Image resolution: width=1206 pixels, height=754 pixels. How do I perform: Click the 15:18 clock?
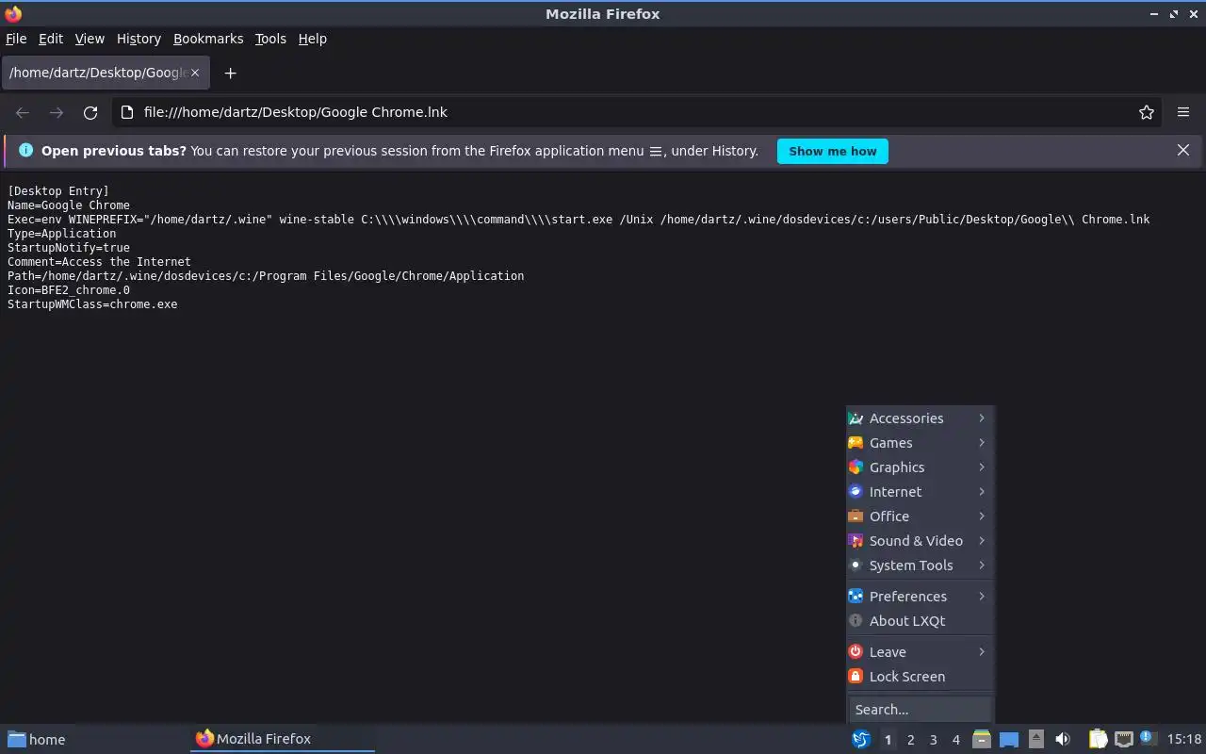(x=1184, y=740)
